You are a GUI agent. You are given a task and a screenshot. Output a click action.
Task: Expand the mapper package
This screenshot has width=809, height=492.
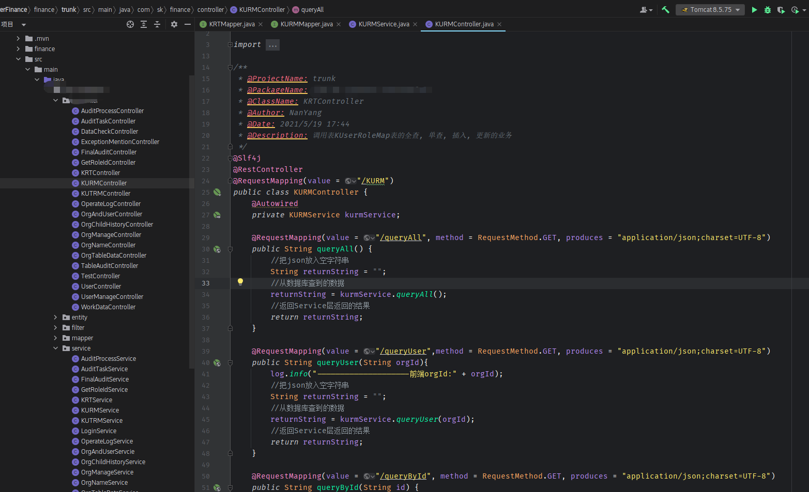click(55, 338)
